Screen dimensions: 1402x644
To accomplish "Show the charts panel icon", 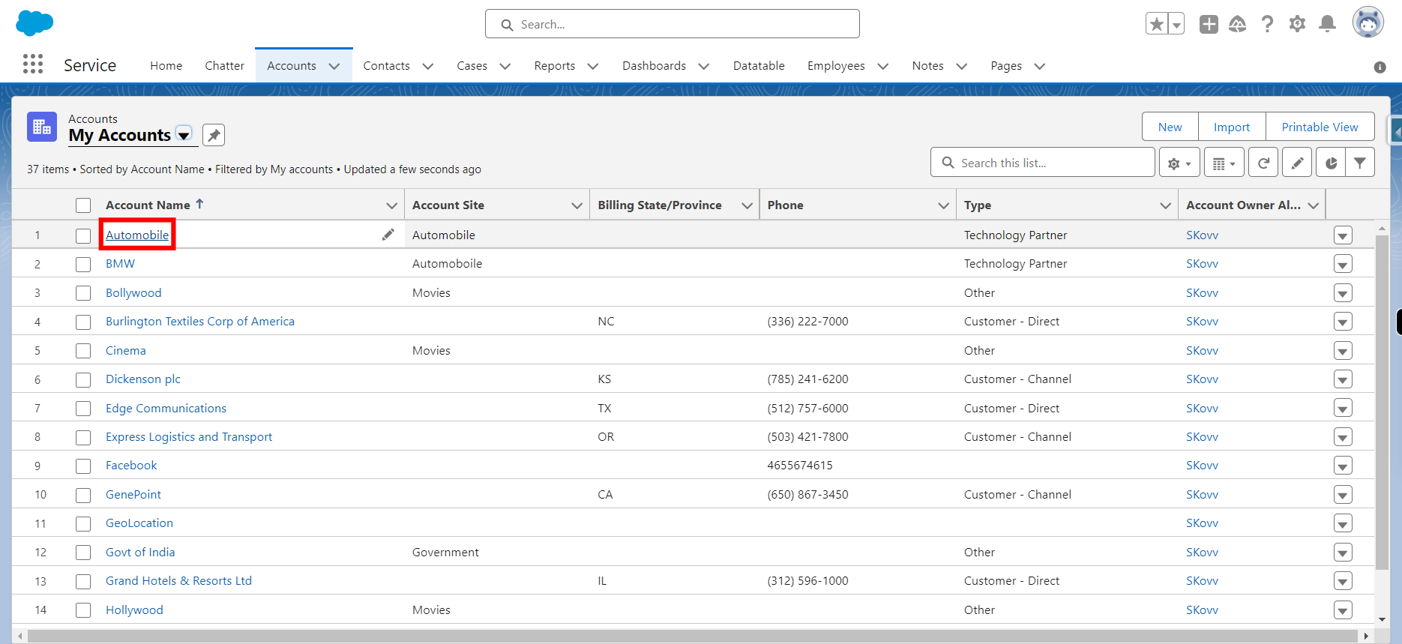I will pos(1331,163).
